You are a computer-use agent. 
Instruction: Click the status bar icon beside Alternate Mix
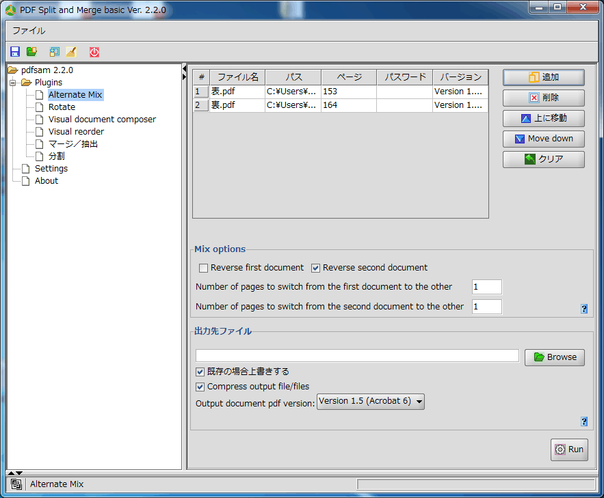point(16,484)
